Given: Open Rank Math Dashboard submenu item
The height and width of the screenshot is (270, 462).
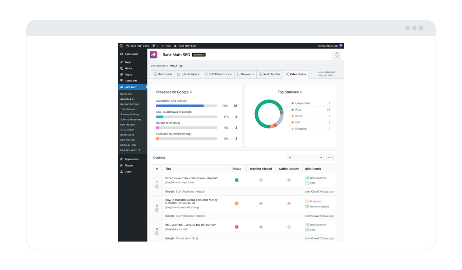Looking at the screenshot, I should 126,94.
